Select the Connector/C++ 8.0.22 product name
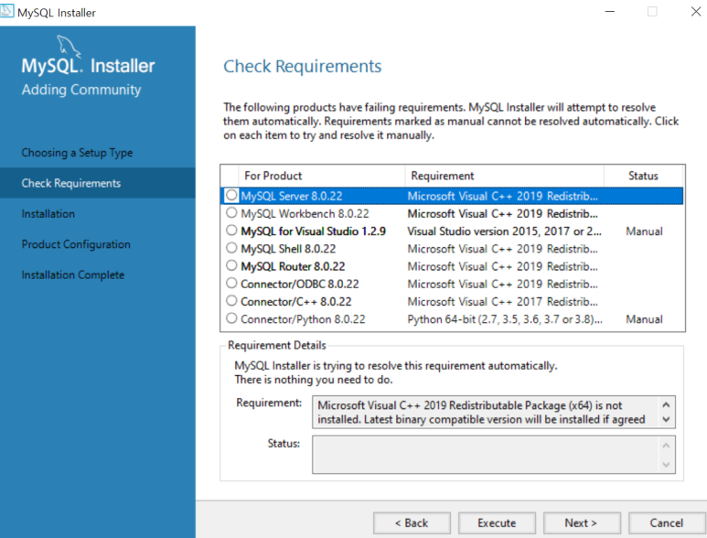 point(295,302)
